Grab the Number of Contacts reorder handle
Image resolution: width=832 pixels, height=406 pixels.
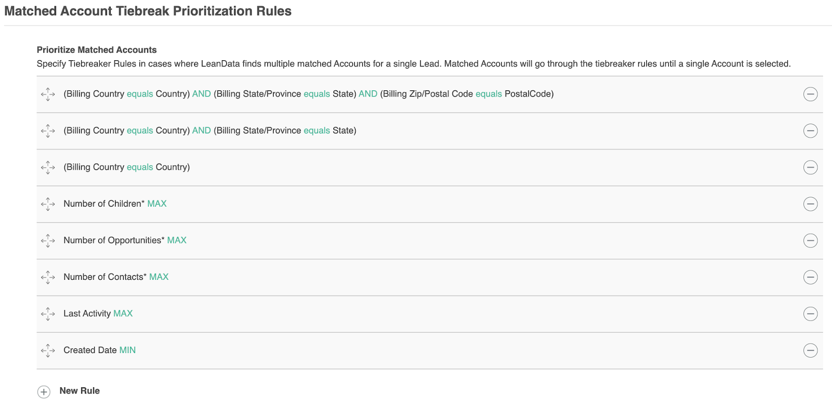coord(48,277)
